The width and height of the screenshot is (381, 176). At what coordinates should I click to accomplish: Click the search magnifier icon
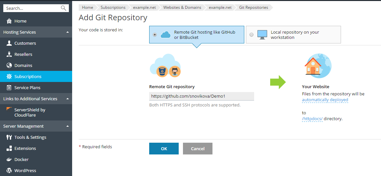63,8
